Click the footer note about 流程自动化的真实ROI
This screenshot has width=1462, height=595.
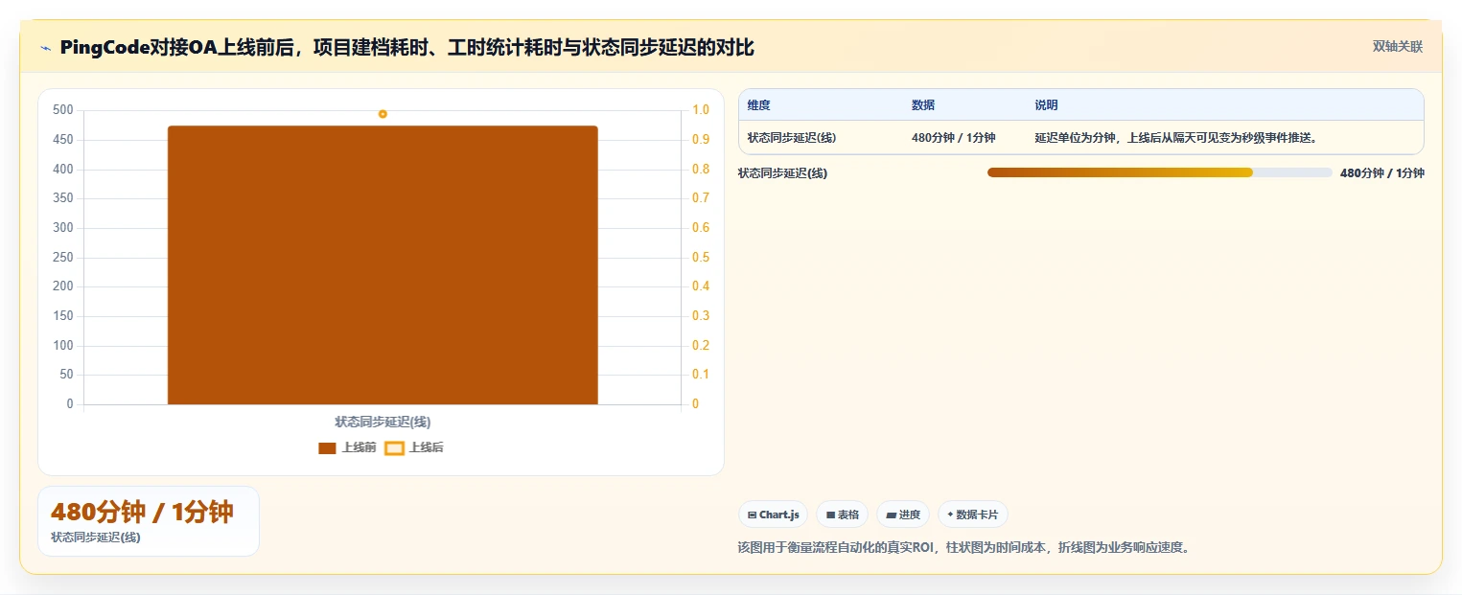tap(963, 548)
